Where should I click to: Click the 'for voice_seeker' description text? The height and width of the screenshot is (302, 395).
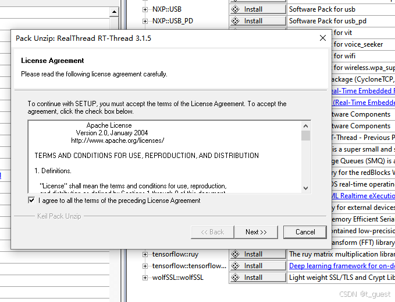click(x=358, y=44)
